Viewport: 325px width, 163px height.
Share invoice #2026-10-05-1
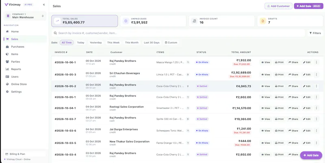coord(293,97)
